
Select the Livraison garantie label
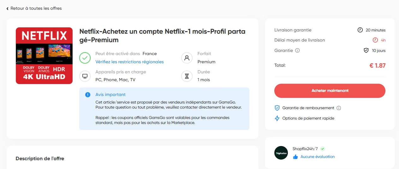293,30
